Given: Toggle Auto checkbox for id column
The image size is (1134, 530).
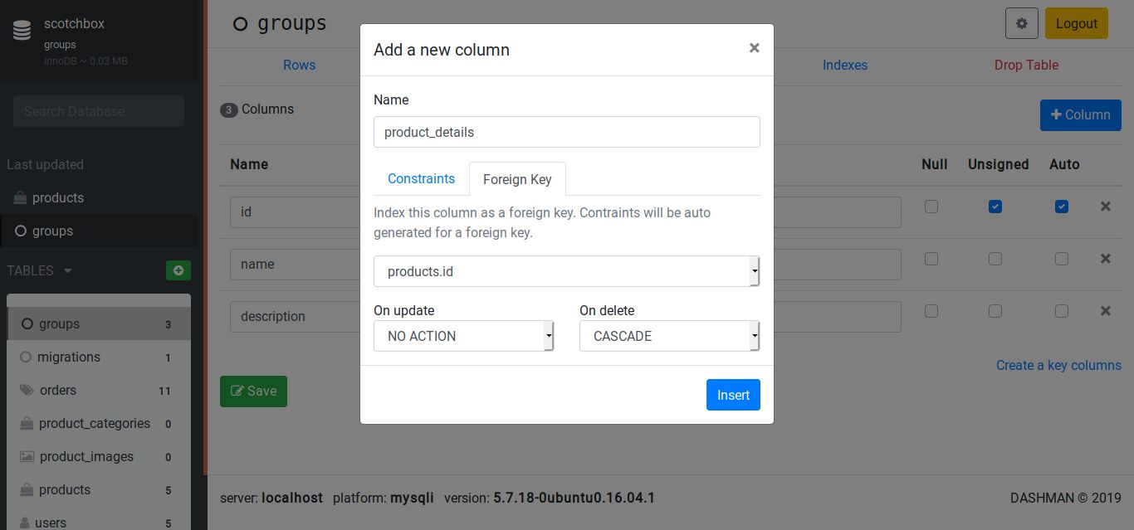Looking at the screenshot, I should (x=1061, y=207).
